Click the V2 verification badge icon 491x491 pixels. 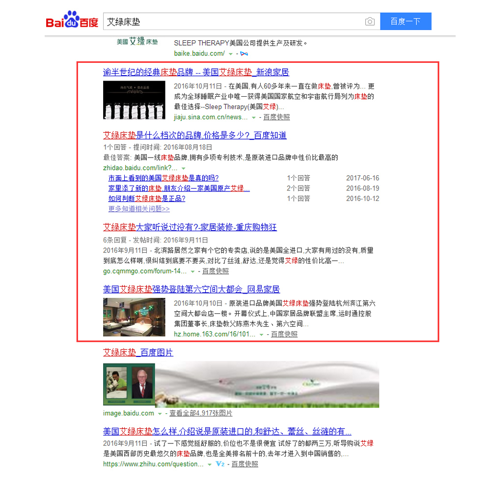pyautogui.click(x=220, y=464)
